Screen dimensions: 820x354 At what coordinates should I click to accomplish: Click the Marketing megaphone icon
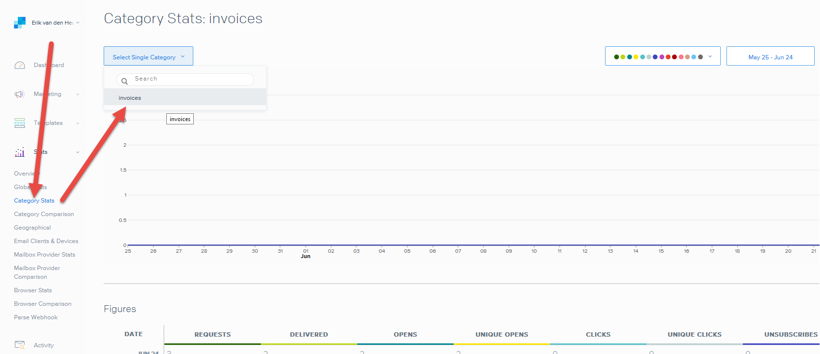pyautogui.click(x=19, y=94)
